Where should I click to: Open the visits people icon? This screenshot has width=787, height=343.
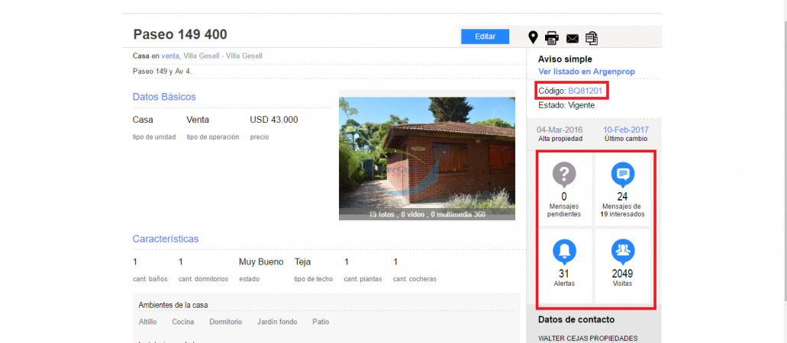(622, 252)
